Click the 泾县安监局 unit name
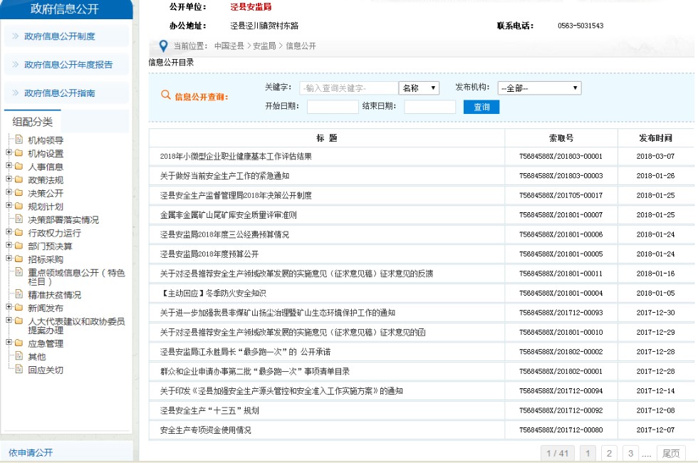 (x=251, y=6)
